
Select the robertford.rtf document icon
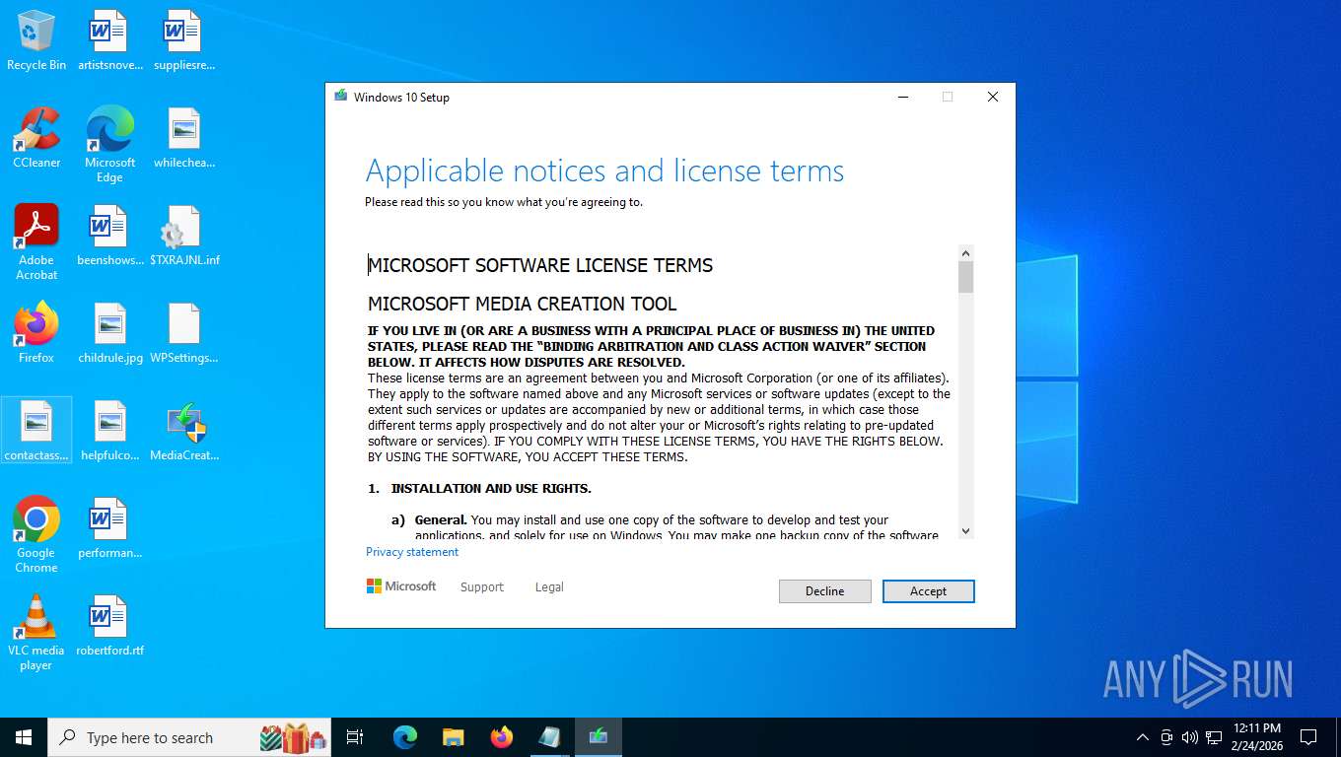coord(109,626)
